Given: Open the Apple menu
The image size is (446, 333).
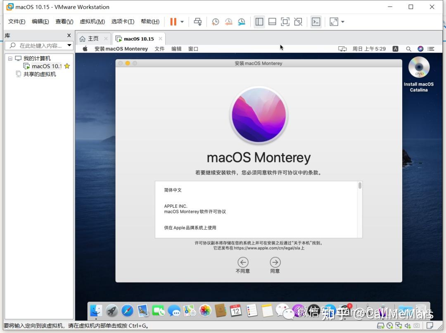Looking at the screenshot, I should [x=85, y=49].
